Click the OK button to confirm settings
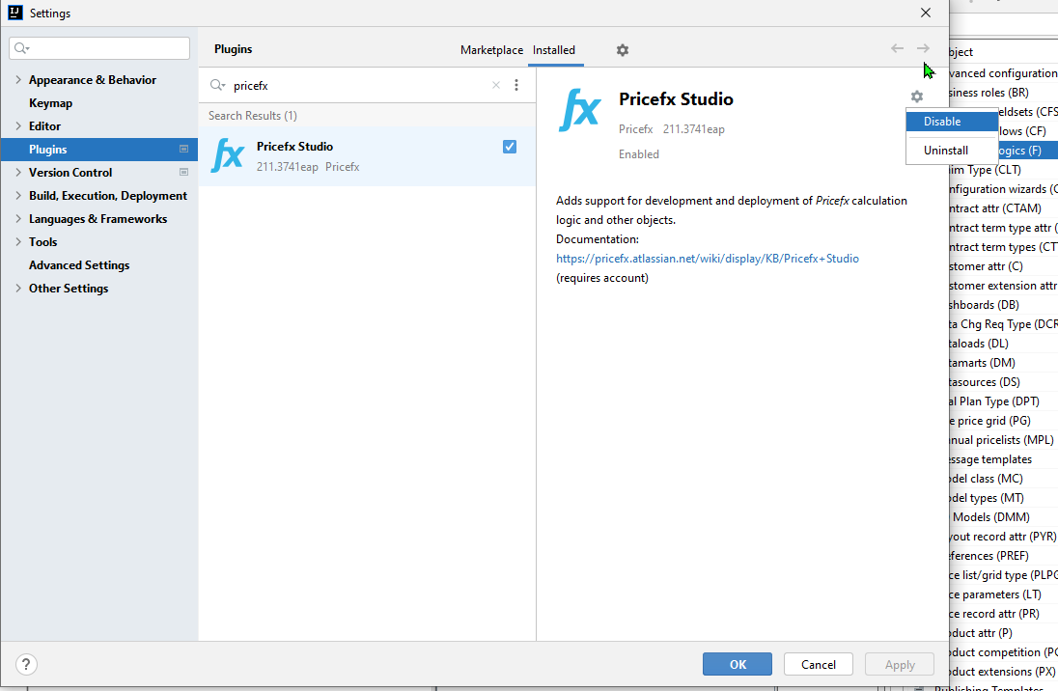 737,664
